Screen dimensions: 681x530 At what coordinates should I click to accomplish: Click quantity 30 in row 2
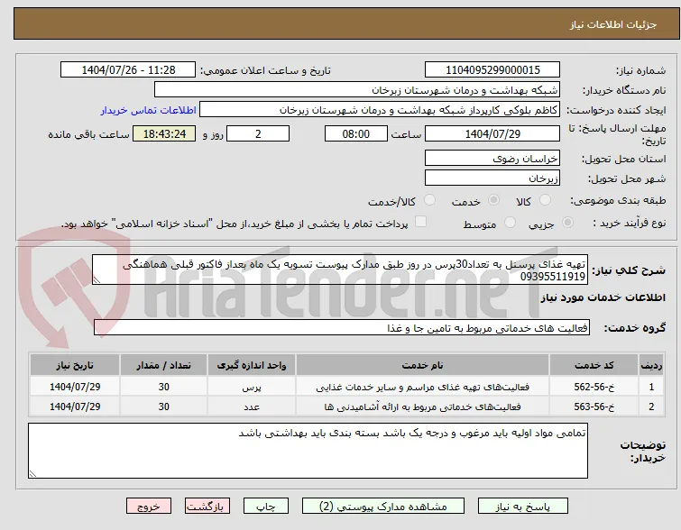[x=164, y=407]
